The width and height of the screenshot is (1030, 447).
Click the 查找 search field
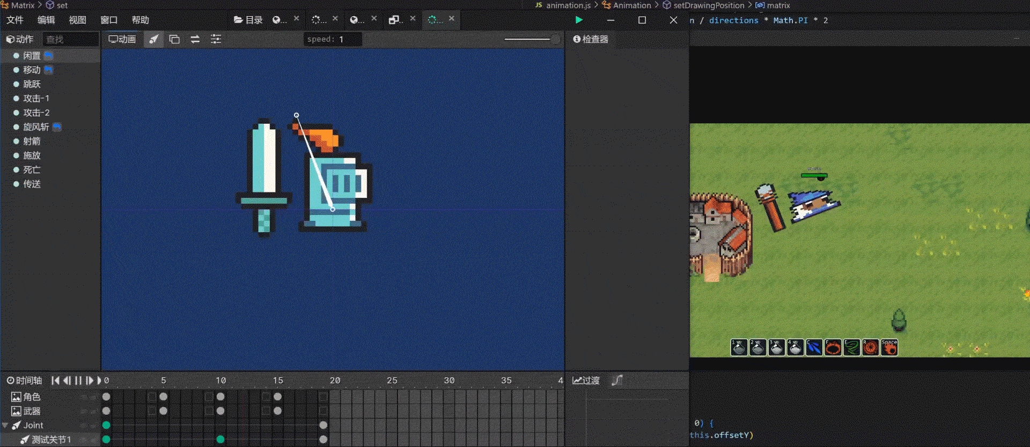[x=70, y=39]
